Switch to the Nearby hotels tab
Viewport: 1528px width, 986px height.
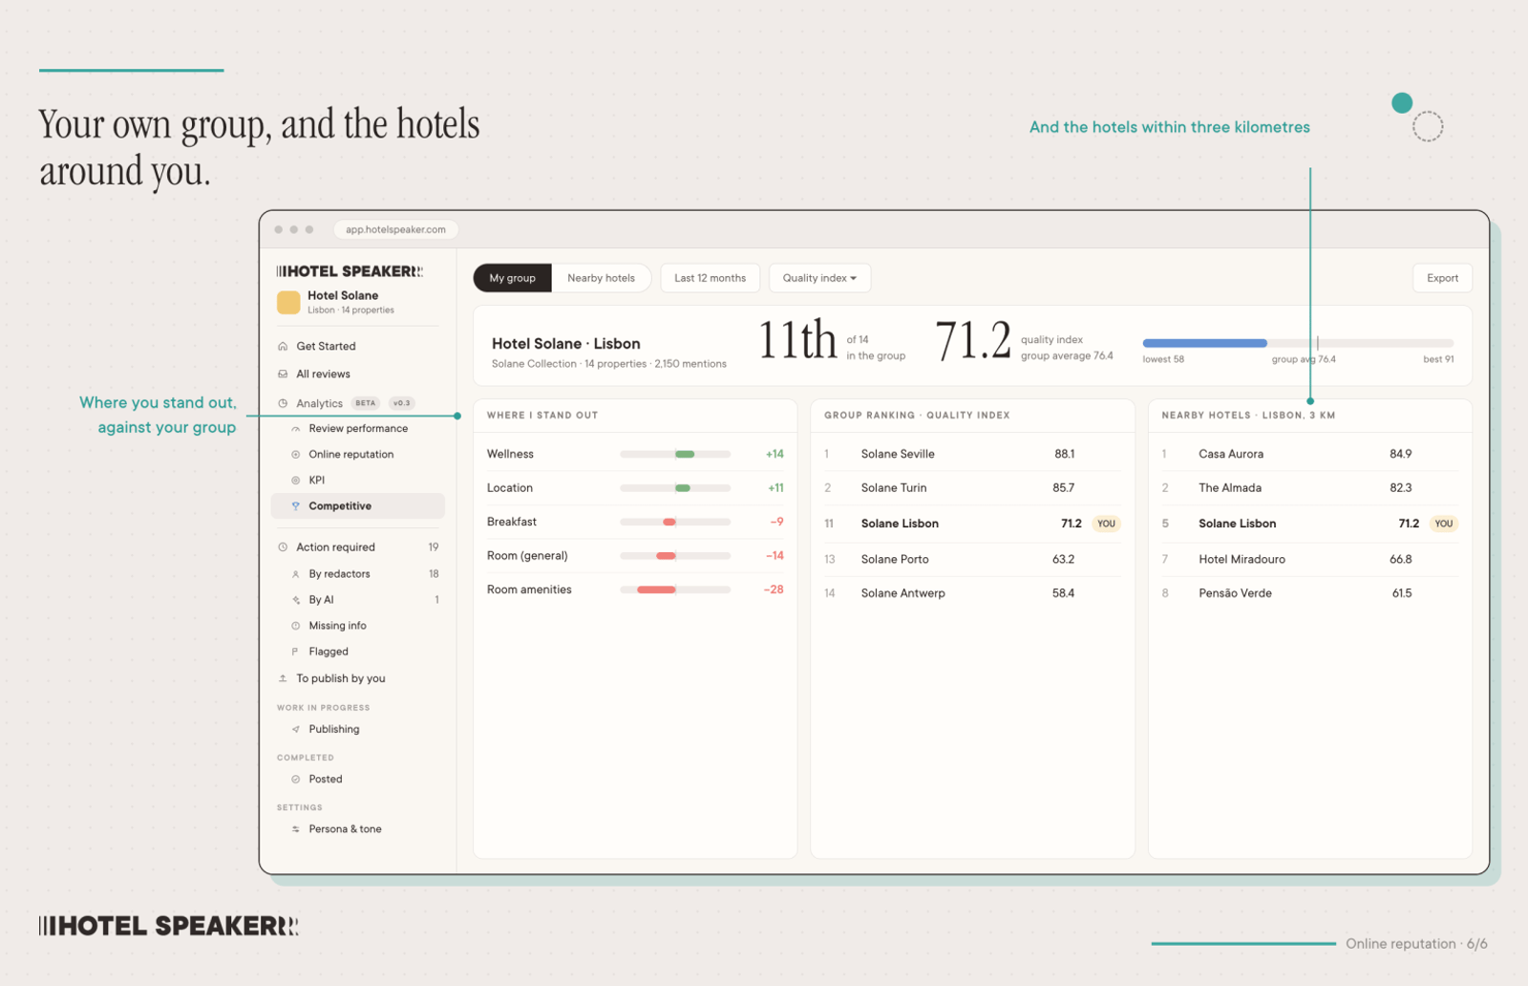[602, 278]
